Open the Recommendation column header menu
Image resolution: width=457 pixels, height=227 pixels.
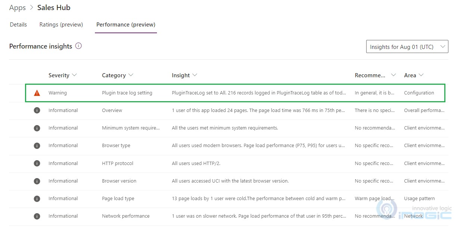click(375, 75)
